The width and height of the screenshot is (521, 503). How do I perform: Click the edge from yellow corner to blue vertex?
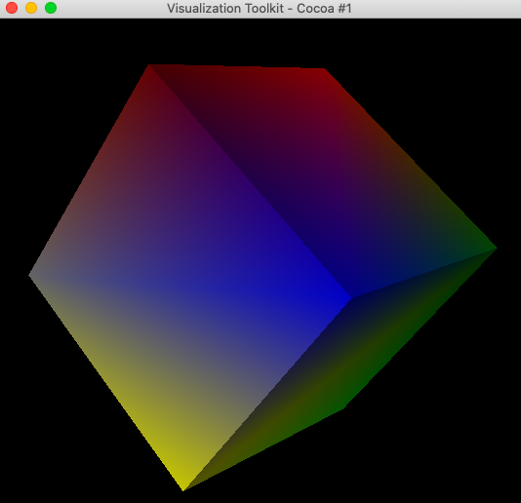267,395
